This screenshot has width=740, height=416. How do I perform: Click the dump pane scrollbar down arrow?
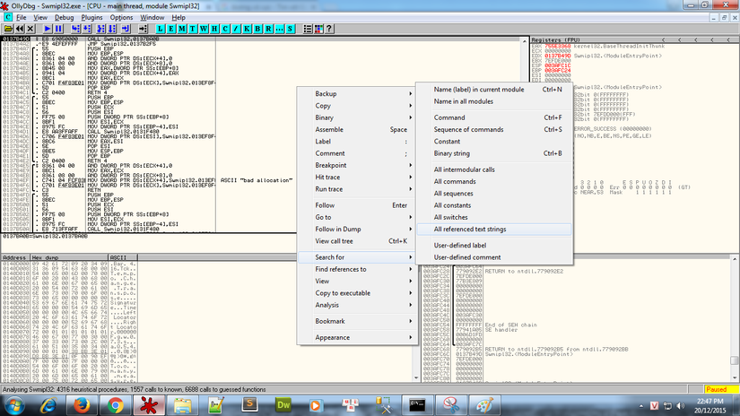(416, 377)
